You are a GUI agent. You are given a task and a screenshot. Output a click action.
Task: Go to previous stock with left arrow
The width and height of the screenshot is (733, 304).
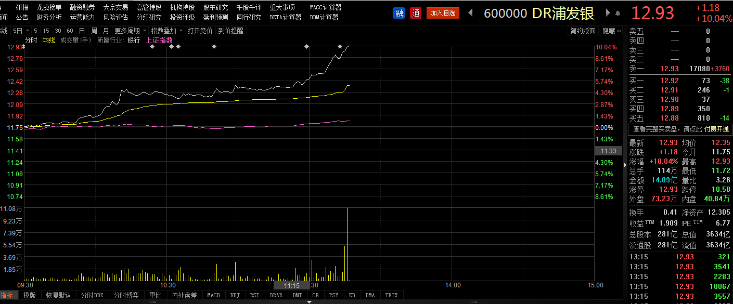coord(470,13)
